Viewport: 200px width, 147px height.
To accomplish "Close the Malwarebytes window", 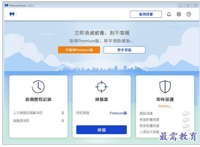I will 195,5.
